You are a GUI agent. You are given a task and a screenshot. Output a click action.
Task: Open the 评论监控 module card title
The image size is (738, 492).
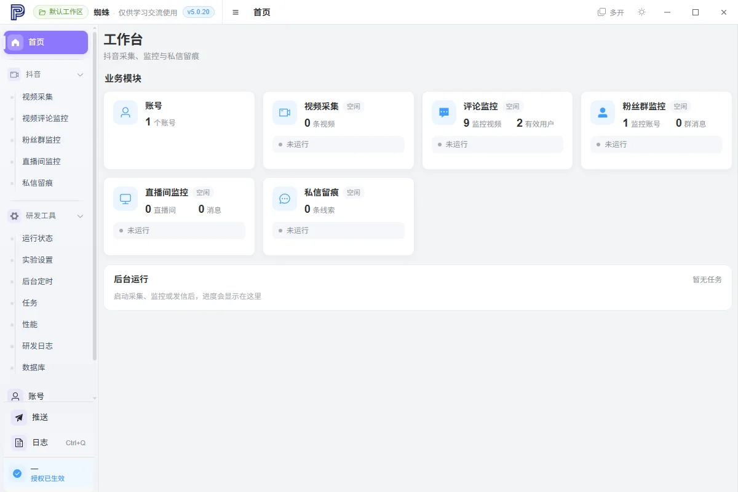click(481, 106)
